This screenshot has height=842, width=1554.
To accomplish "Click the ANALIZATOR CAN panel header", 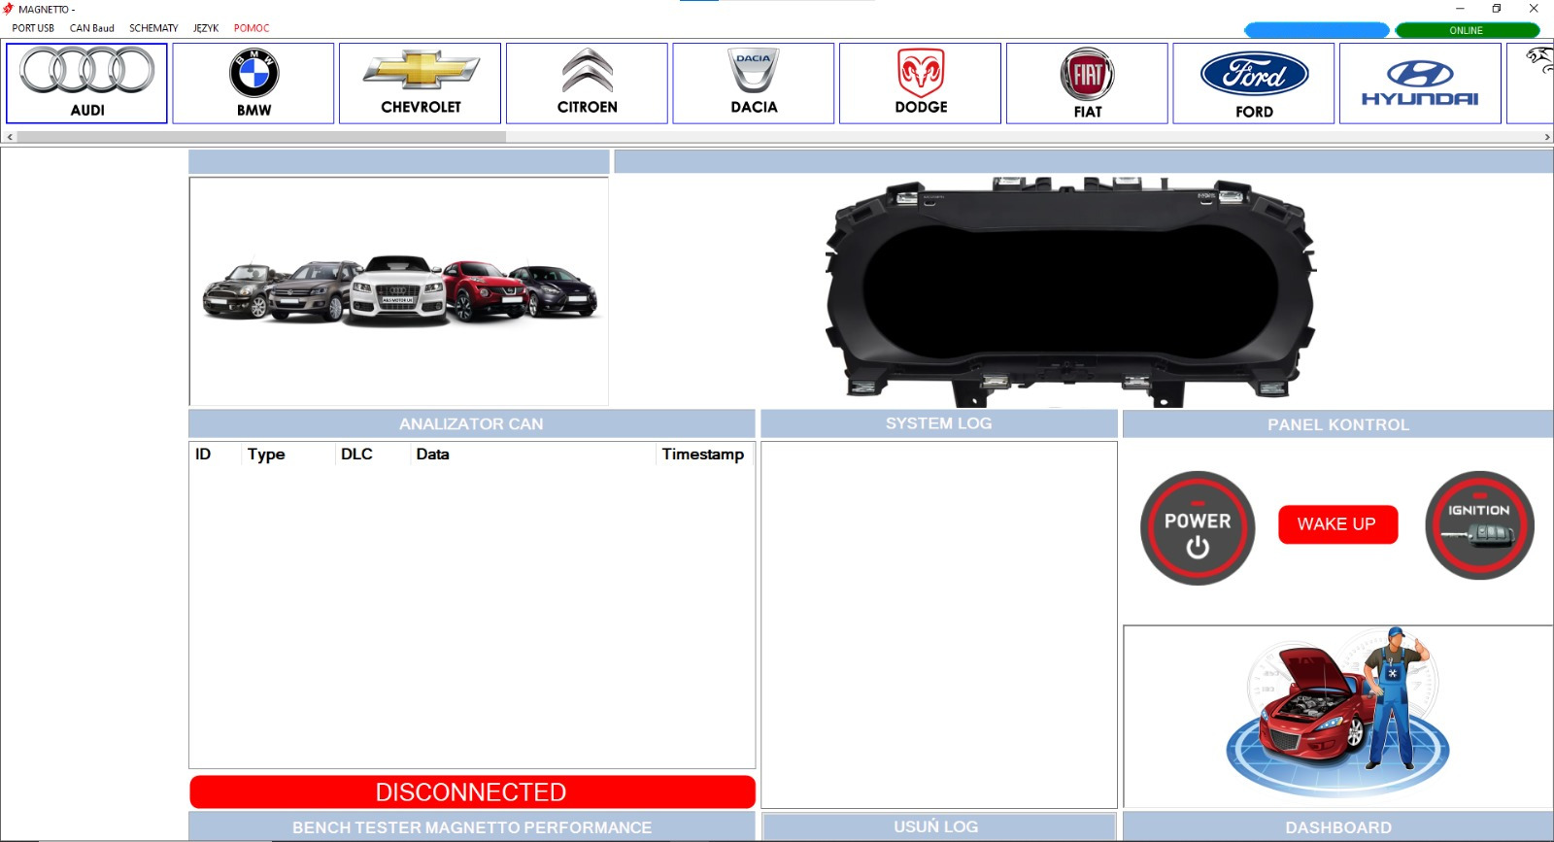I will point(471,423).
